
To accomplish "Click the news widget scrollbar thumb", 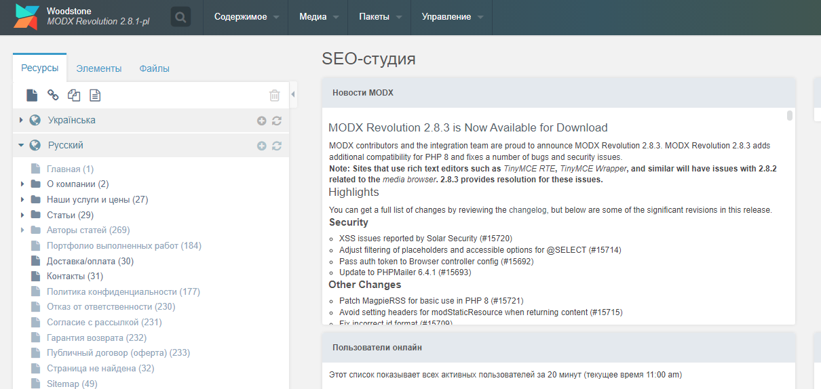I will (790, 115).
